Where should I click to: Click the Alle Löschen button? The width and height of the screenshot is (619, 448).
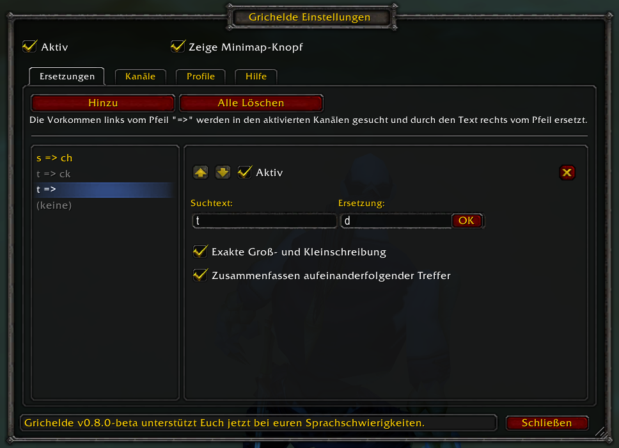(x=251, y=102)
